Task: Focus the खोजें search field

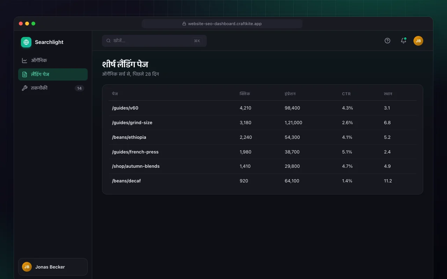Action: pos(154,41)
